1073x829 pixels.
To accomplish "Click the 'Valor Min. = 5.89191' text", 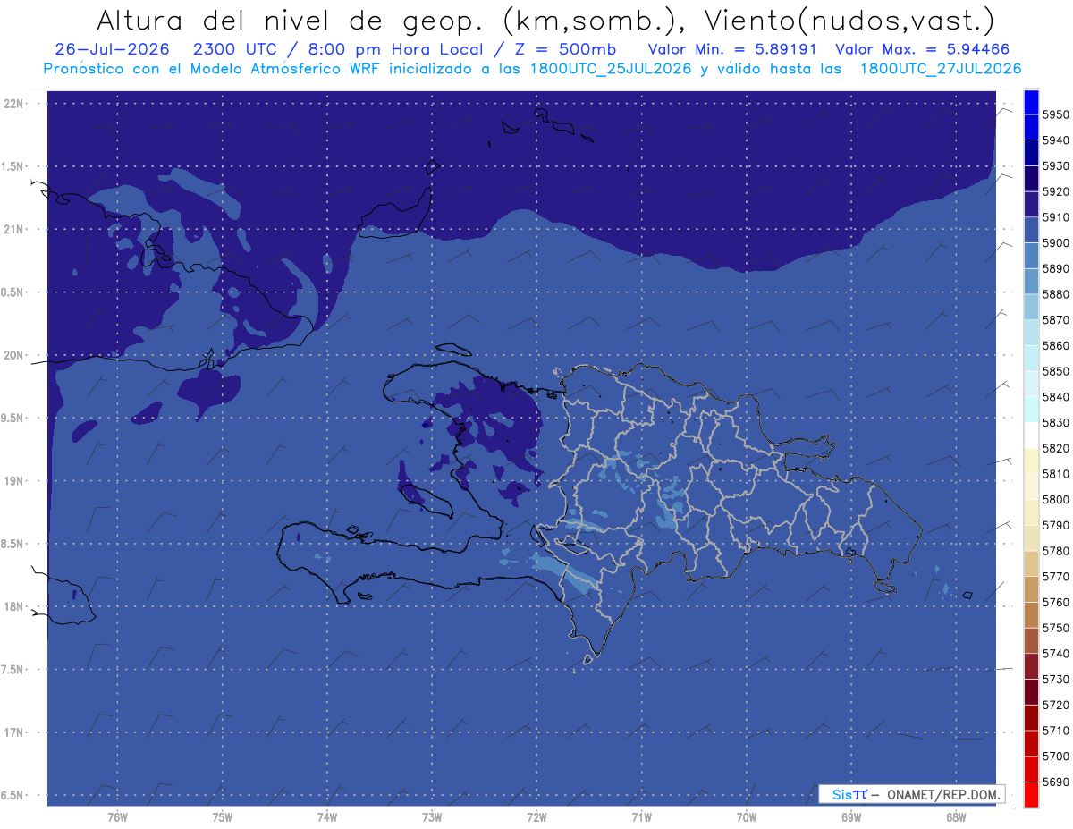I will click(731, 49).
